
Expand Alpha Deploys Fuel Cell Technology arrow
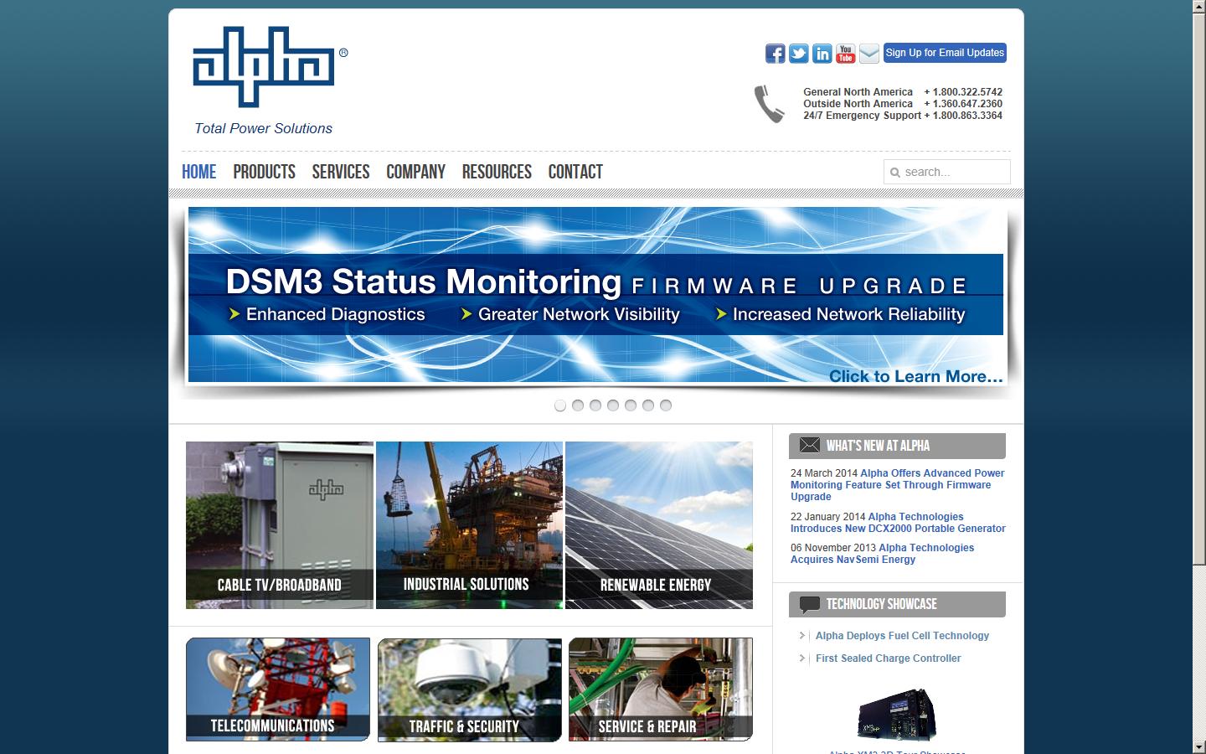(802, 636)
